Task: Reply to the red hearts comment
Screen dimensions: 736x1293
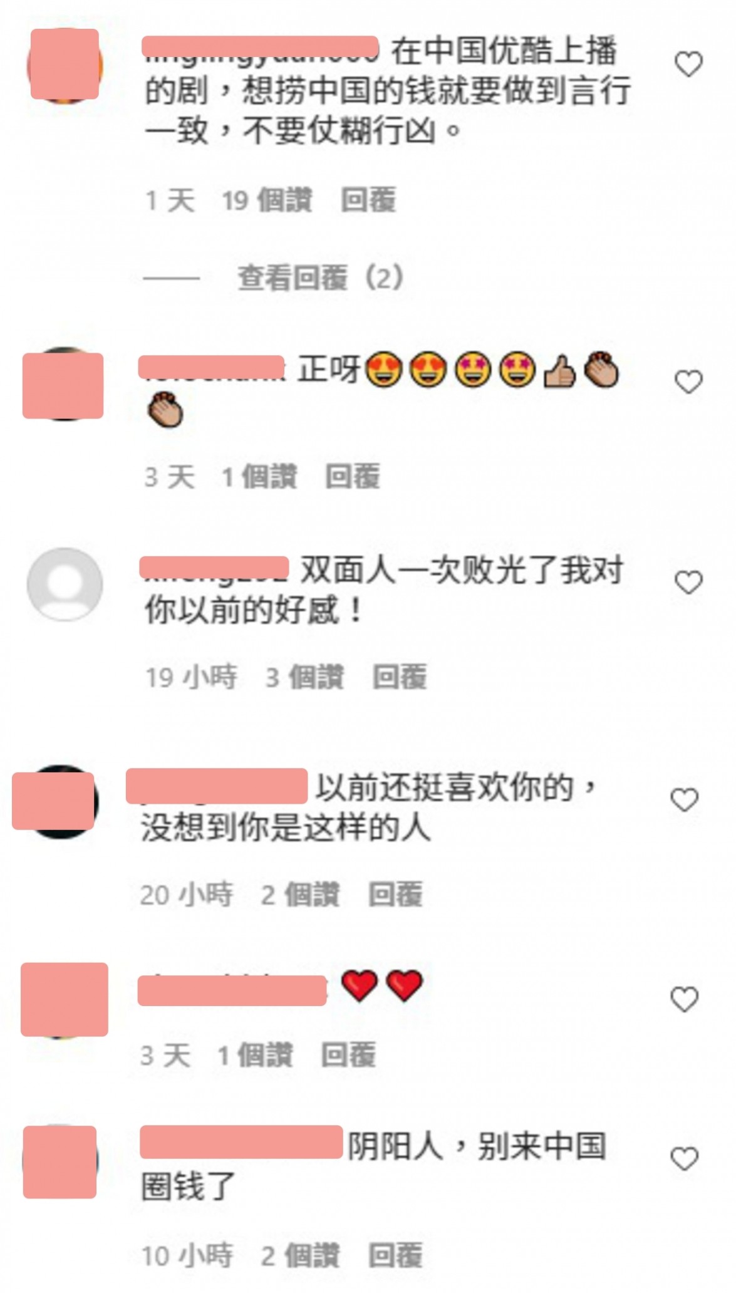Action: (348, 1056)
